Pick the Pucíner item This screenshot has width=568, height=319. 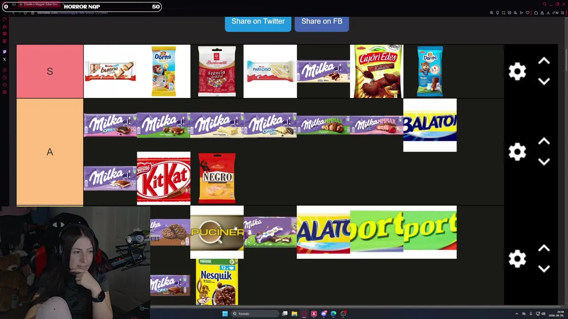pos(217,232)
